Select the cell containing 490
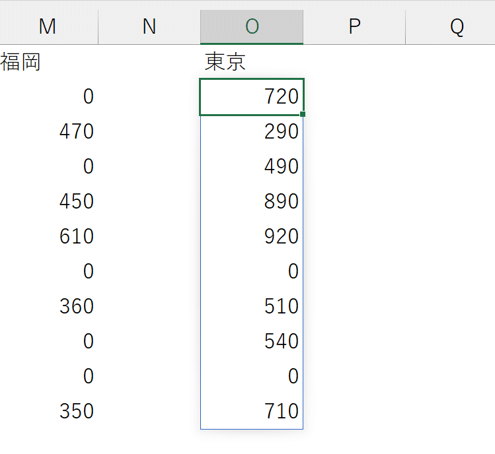495x454 pixels. pyautogui.click(x=252, y=166)
